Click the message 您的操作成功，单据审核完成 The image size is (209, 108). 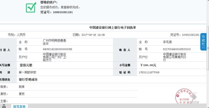click(x=60, y=7)
